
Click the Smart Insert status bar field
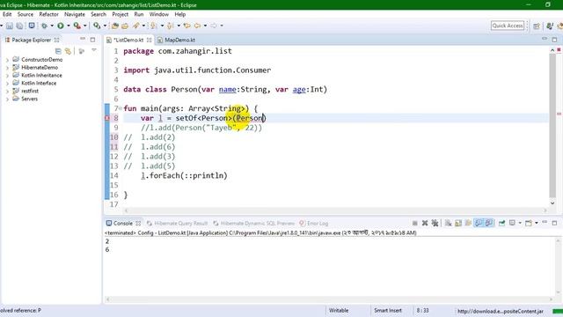point(388,311)
